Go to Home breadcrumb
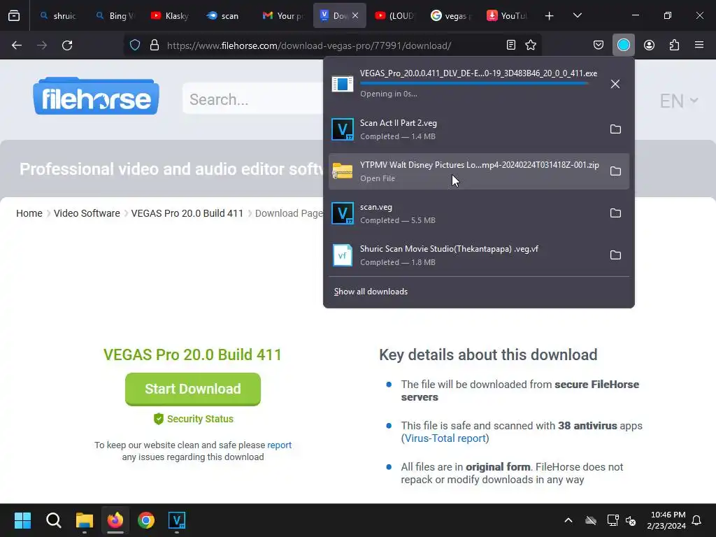This screenshot has height=537, width=716. tap(29, 213)
